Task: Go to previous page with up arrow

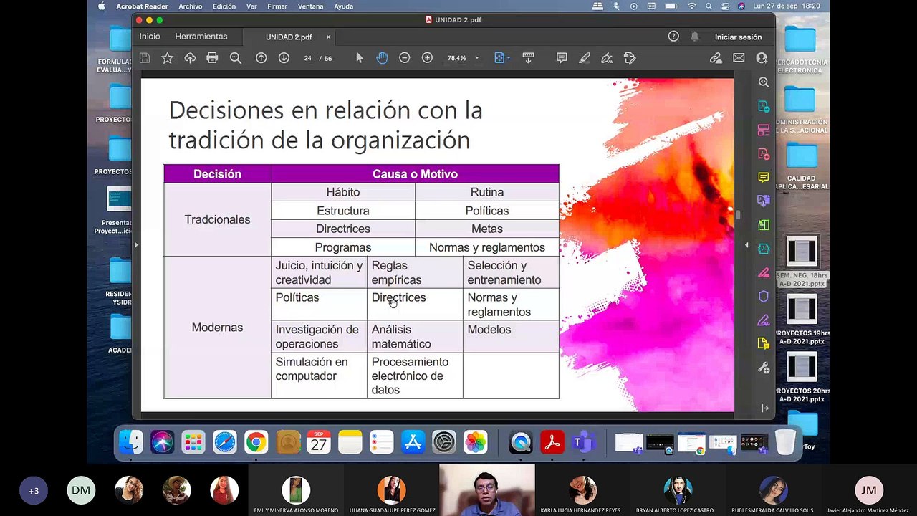Action: [261, 58]
